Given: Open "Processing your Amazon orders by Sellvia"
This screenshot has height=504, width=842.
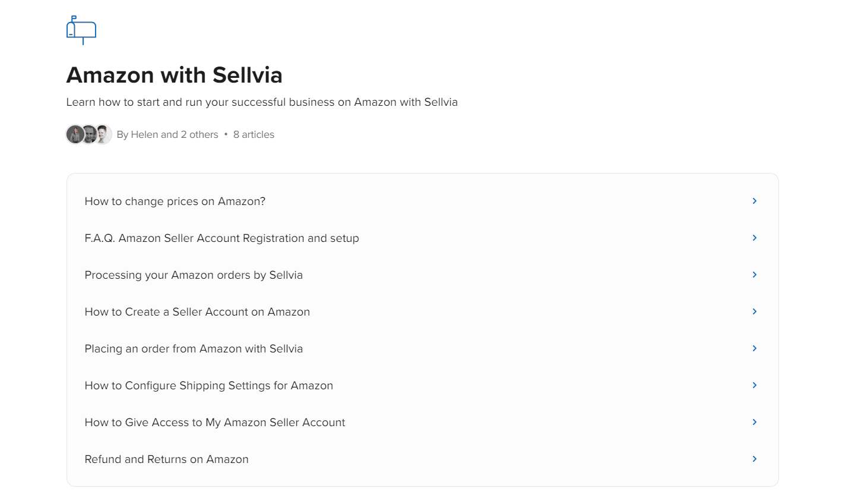Looking at the screenshot, I should (x=194, y=275).
